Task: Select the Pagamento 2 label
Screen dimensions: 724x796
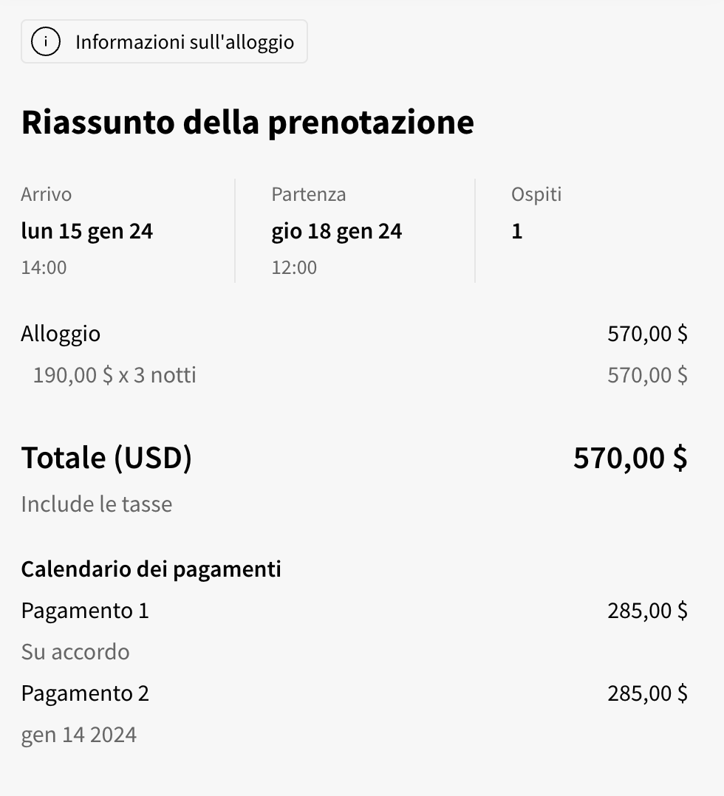Action: [x=85, y=693]
